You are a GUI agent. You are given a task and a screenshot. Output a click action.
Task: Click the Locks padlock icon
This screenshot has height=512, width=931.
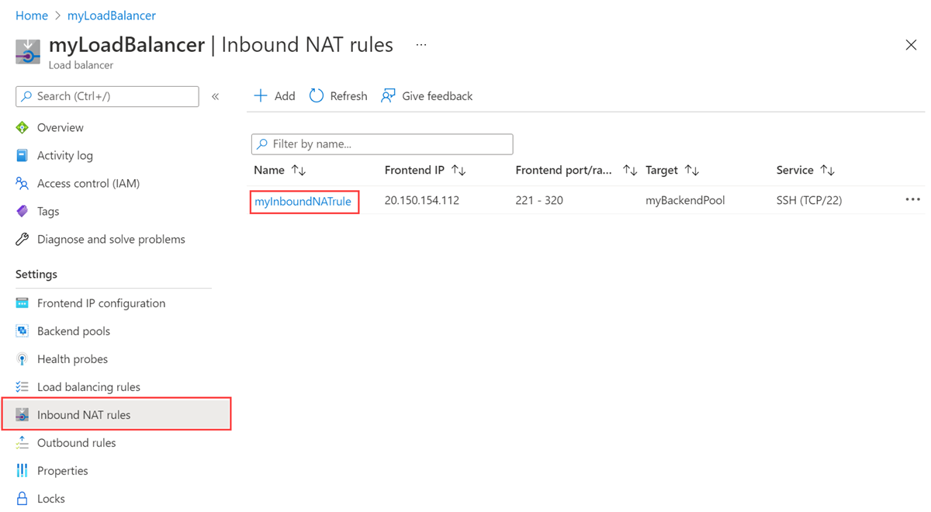(x=22, y=499)
